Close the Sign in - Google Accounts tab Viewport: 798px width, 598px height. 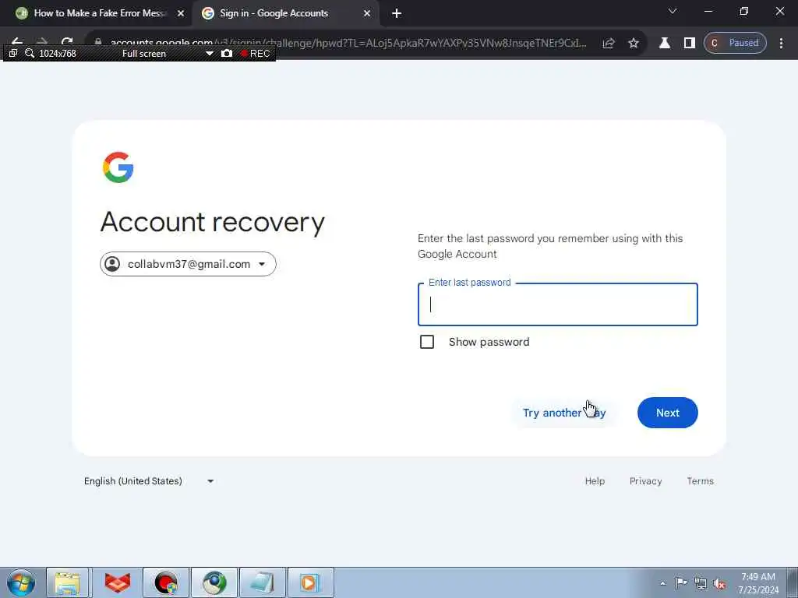pyautogui.click(x=367, y=14)
